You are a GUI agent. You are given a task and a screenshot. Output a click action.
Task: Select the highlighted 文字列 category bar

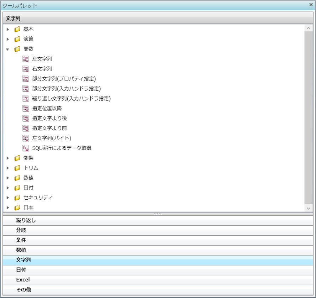(158, 260)
